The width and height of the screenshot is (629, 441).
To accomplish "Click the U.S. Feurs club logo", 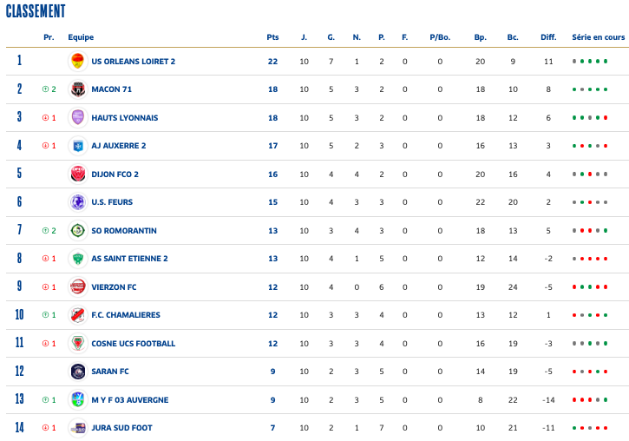I will click(x=77, y=202).
